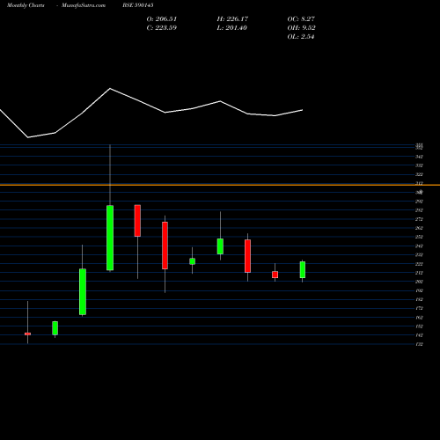Image resolution: width=440 pixels, height=440 pixels.
Task: Click the 322 price axis label
Action: [x=419, y=174]
